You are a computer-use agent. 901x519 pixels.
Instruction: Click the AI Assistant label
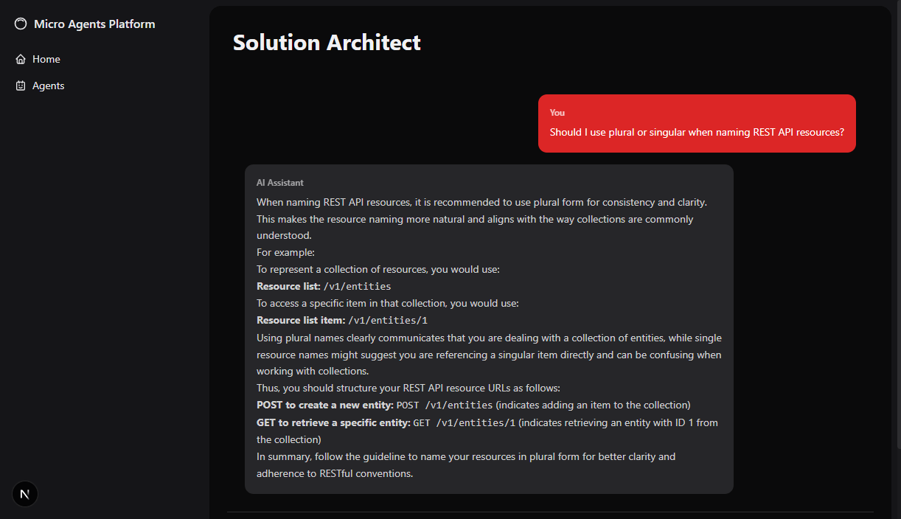(279, 182)
